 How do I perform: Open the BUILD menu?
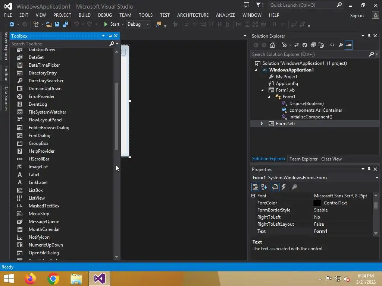(x=85, y=15)
